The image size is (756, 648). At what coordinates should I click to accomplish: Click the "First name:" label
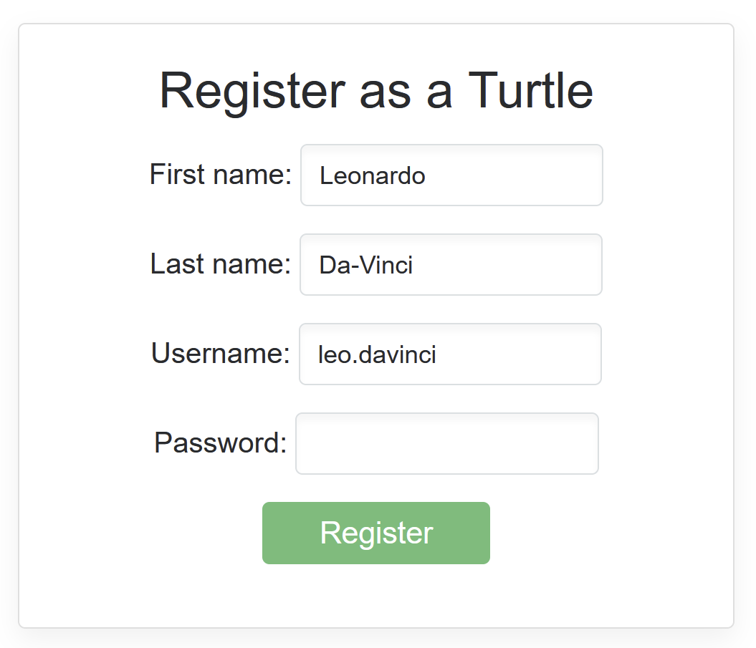pyautogui.click(x=220, y=174)
